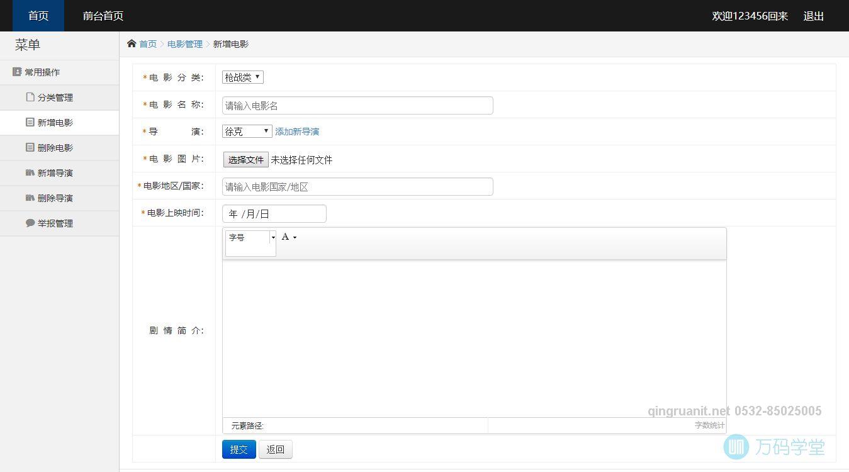This screenshot has width=849, height=472.
Task: Expand the 字号 font size dropdown
Action: coord(273,237)
